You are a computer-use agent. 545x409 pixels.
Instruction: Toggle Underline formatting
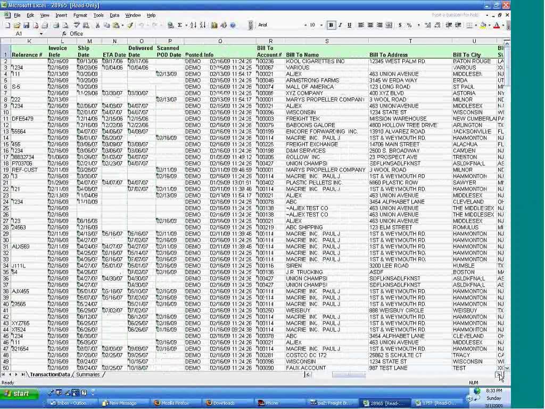tap(349, 25)
